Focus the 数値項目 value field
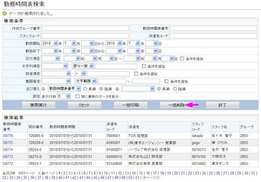 [108, 74]
